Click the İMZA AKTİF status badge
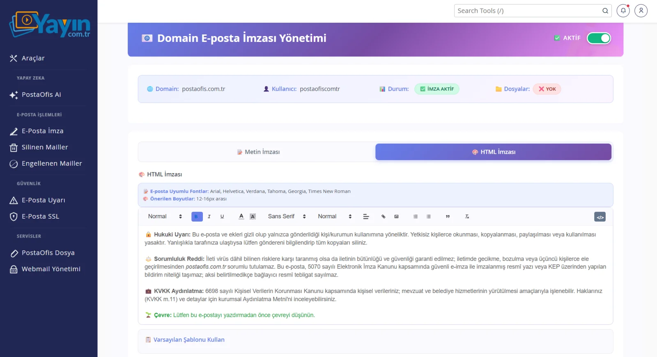This screenshot has width=657, height=357. pyautogui.click(x=436, y=89)
